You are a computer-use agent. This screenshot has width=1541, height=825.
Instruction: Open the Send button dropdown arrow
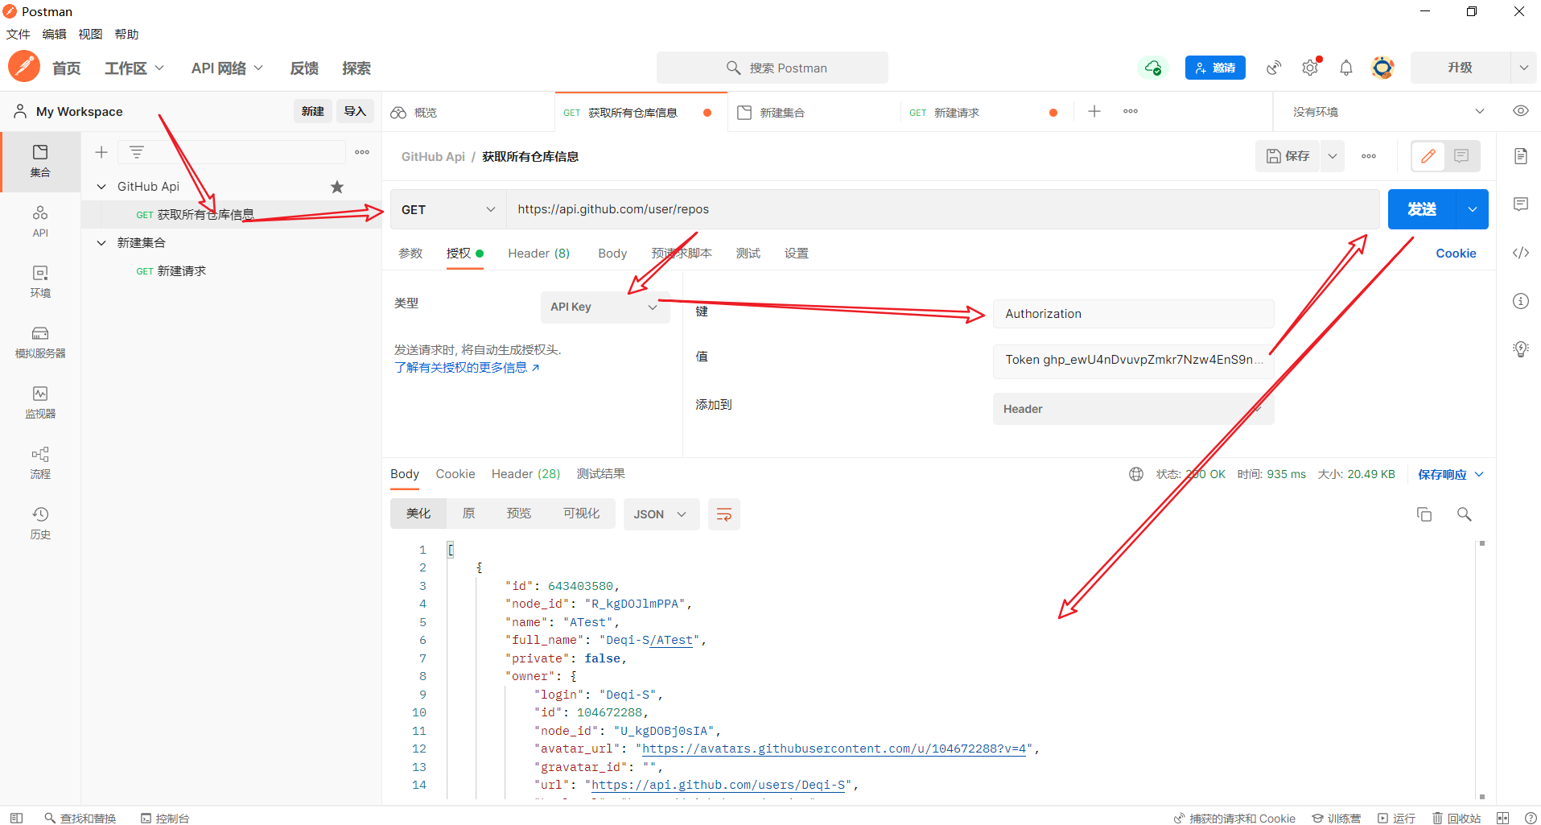point(1472,209)
